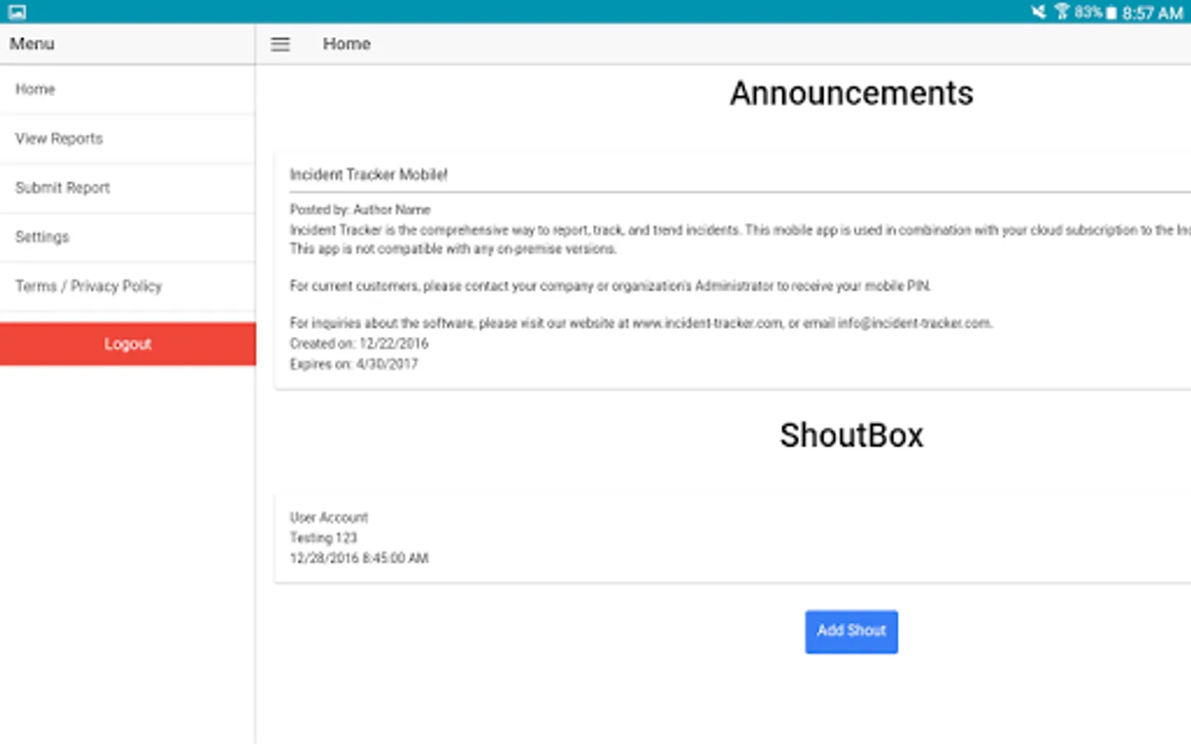Click the shout timestamp 12/28/2016 8:45:00 AM
The height and width of the screenshot is (744, 1191).
tap(359, 558)
